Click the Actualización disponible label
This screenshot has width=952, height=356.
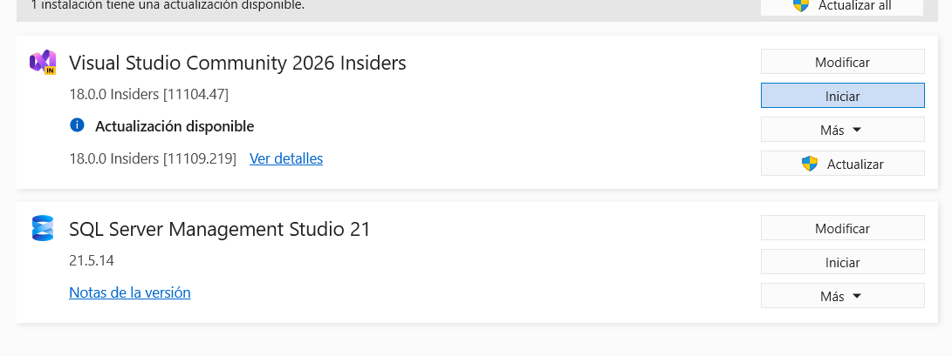pos(175,126)
